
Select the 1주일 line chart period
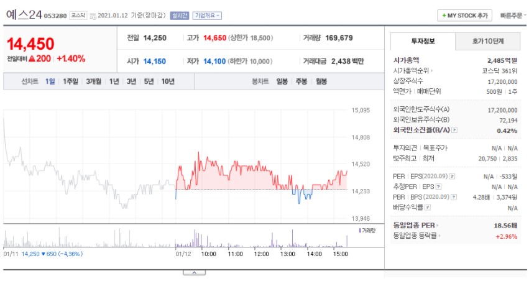pos(70,81)
